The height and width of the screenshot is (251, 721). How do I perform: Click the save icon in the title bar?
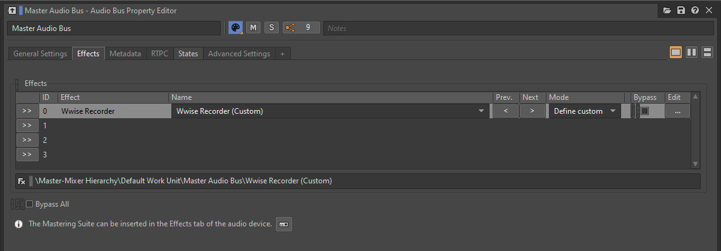pyautogui.click(x=681, y=10)
